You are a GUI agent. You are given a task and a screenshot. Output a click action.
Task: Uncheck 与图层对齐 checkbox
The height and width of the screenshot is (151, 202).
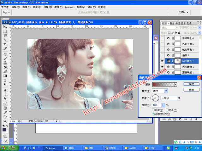point(153,114)
